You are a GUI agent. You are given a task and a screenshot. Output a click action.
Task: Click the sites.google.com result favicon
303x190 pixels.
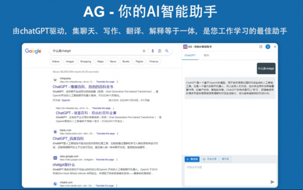click(55, 158)
